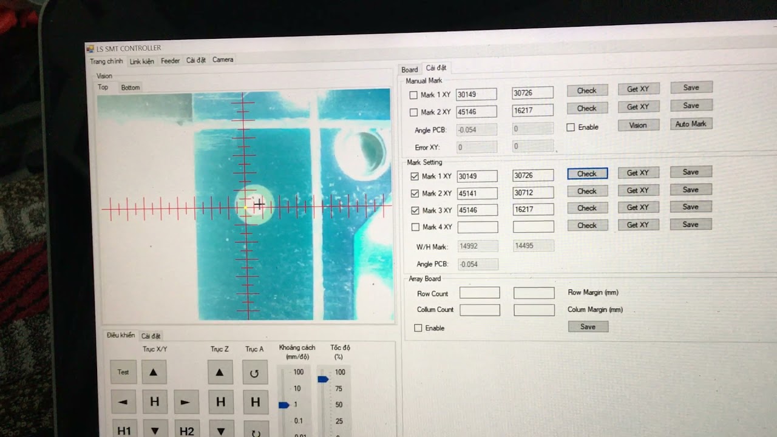Click the Test button
The height and width of the screenshot is (437, 777).
(x=123, y=372)
